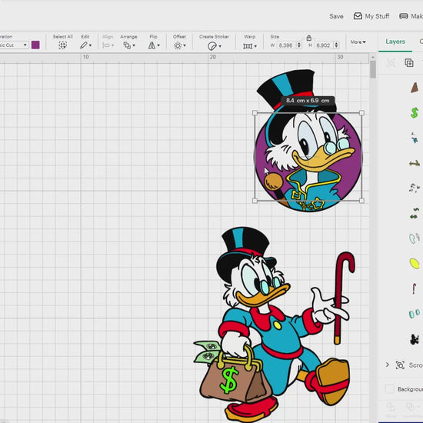The width and height of the screenshot is (423, 423).
Task: Select the yellow oval layer thumbnail
Action: (x=415, y=263)
